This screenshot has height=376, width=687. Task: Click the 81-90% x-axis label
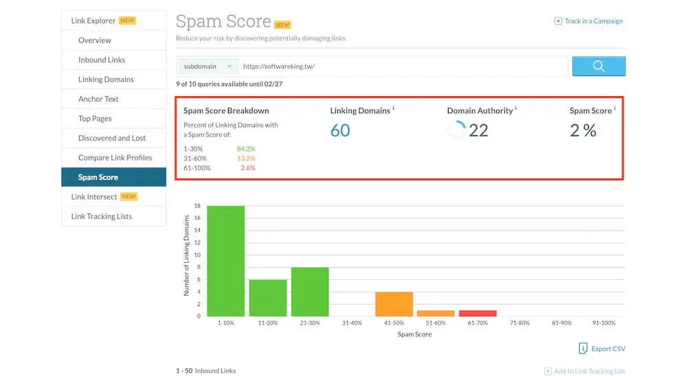point(562,323)
